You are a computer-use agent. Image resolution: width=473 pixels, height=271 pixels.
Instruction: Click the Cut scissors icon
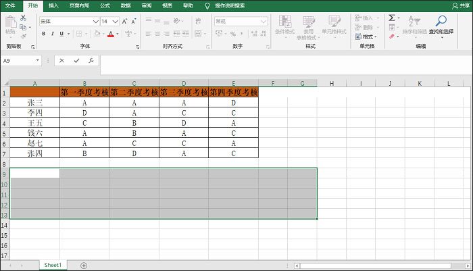point(23,18)
